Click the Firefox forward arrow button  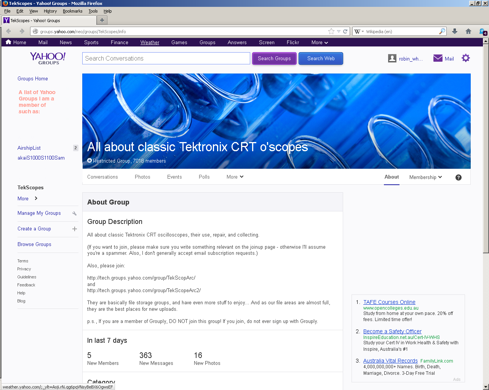pos(22,31)
